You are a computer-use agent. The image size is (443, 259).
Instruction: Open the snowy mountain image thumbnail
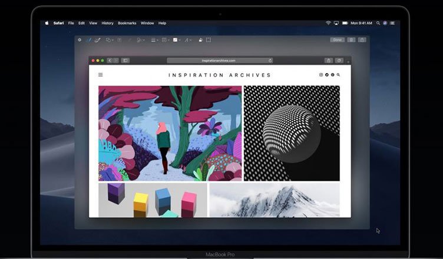point(275,200)
